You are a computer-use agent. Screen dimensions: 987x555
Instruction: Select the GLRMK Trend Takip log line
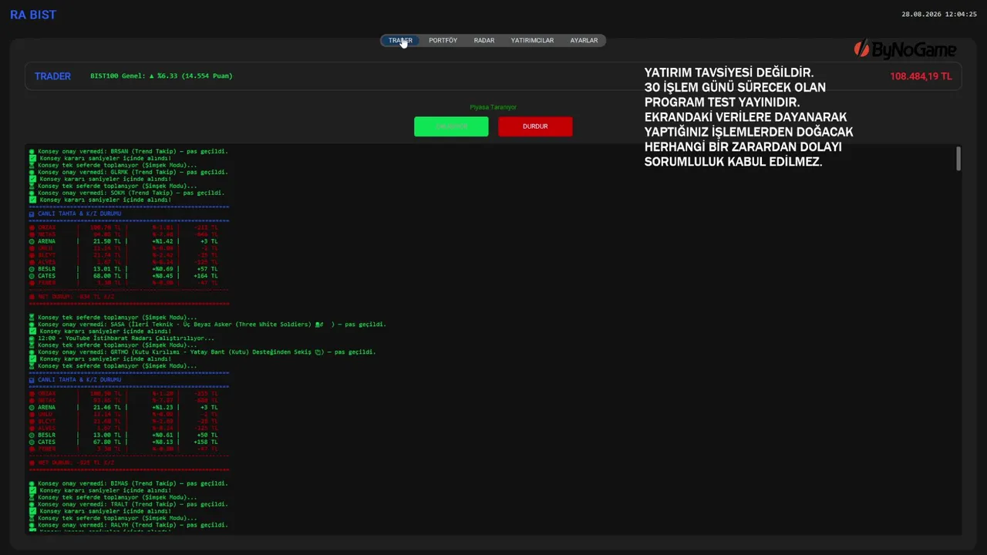tap(129, 172)
